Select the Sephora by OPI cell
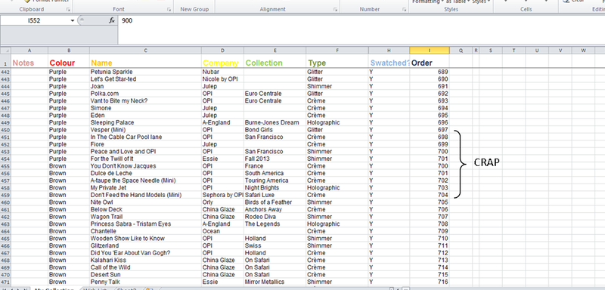This screenshot has width=605, height=290. coord(222,195)
